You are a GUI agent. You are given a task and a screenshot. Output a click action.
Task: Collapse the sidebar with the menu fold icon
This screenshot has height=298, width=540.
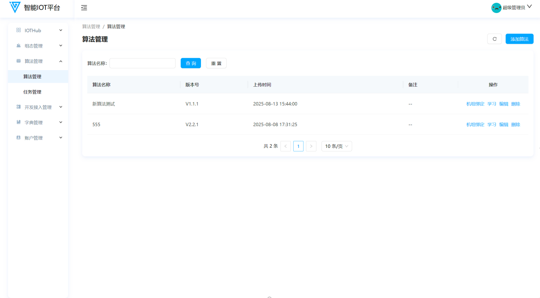pyautogui.click(x=84, y=8)
